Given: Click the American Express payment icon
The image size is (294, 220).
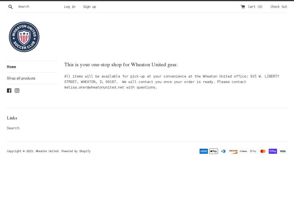Looking at the screenshot, I should 204,151.
